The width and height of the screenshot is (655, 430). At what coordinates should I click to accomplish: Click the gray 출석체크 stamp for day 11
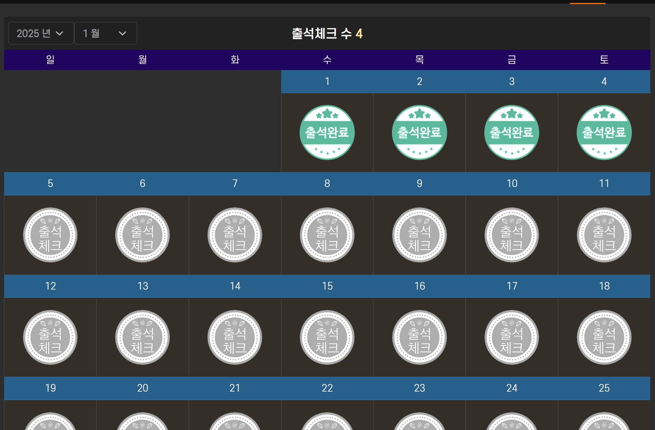(x=604, y=235)
